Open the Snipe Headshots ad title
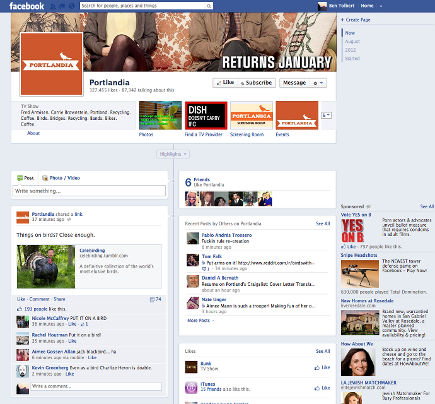Viewport: 435px width, 404px height. coord(359,256)
